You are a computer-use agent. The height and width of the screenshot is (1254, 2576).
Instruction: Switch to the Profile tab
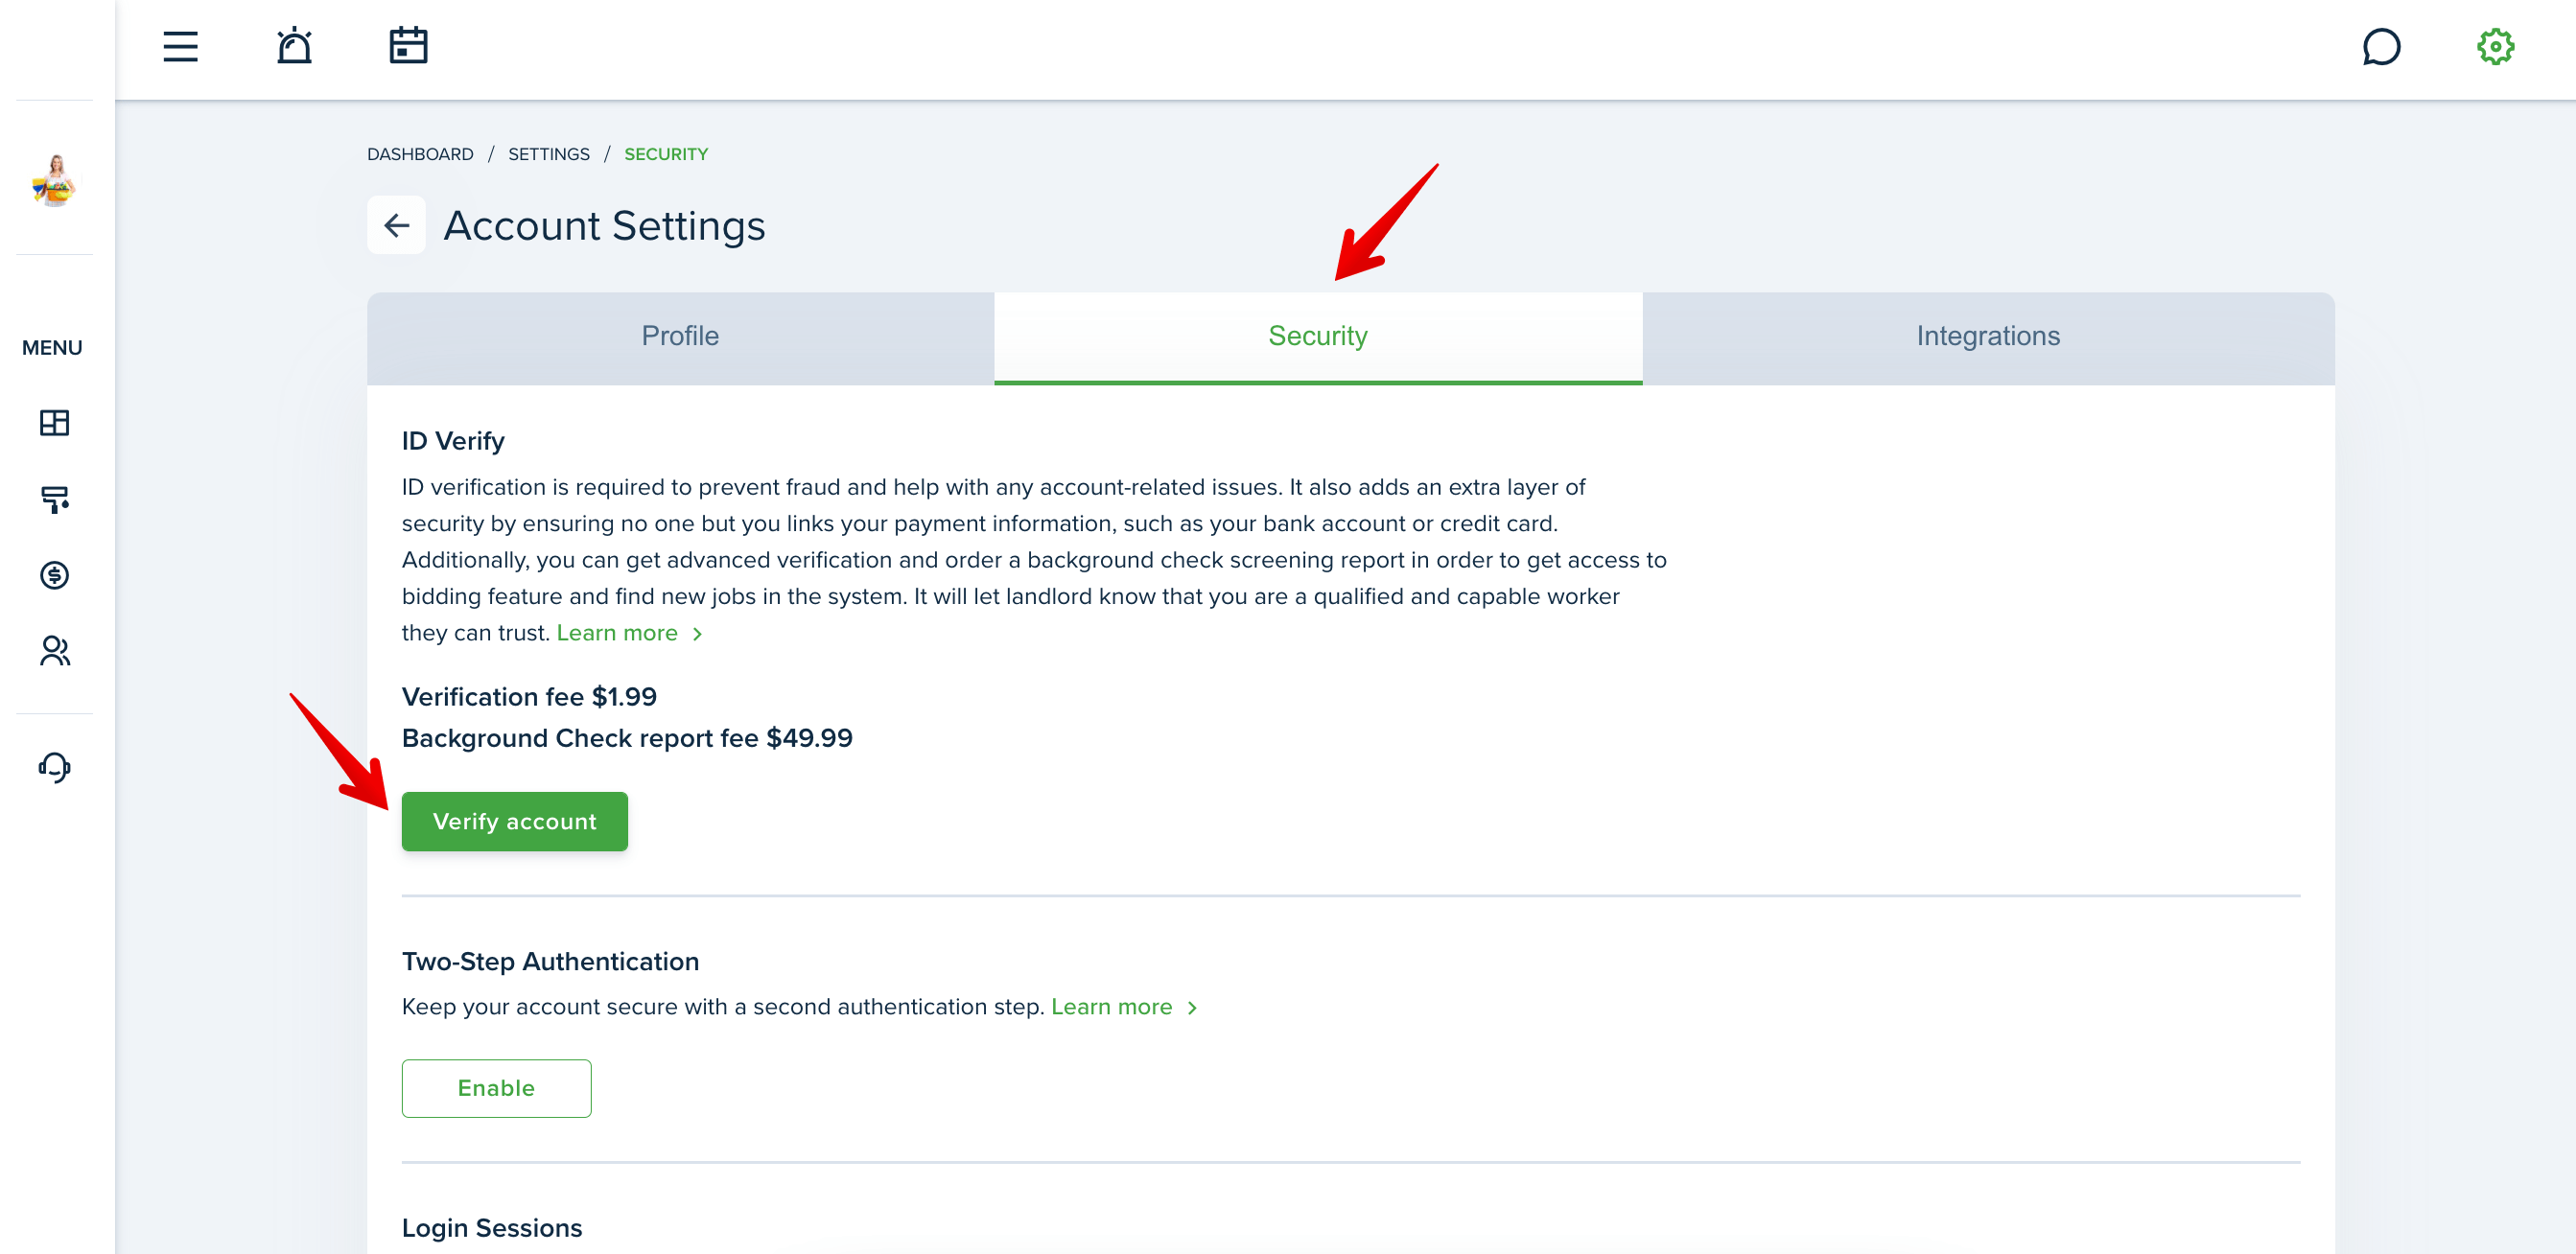[680, 337]
